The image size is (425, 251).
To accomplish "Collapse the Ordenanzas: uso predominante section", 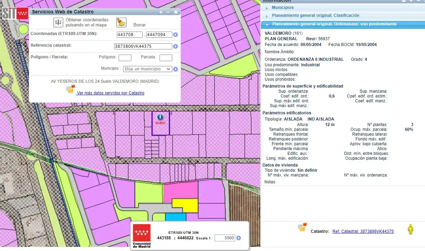I will (334, 24).
